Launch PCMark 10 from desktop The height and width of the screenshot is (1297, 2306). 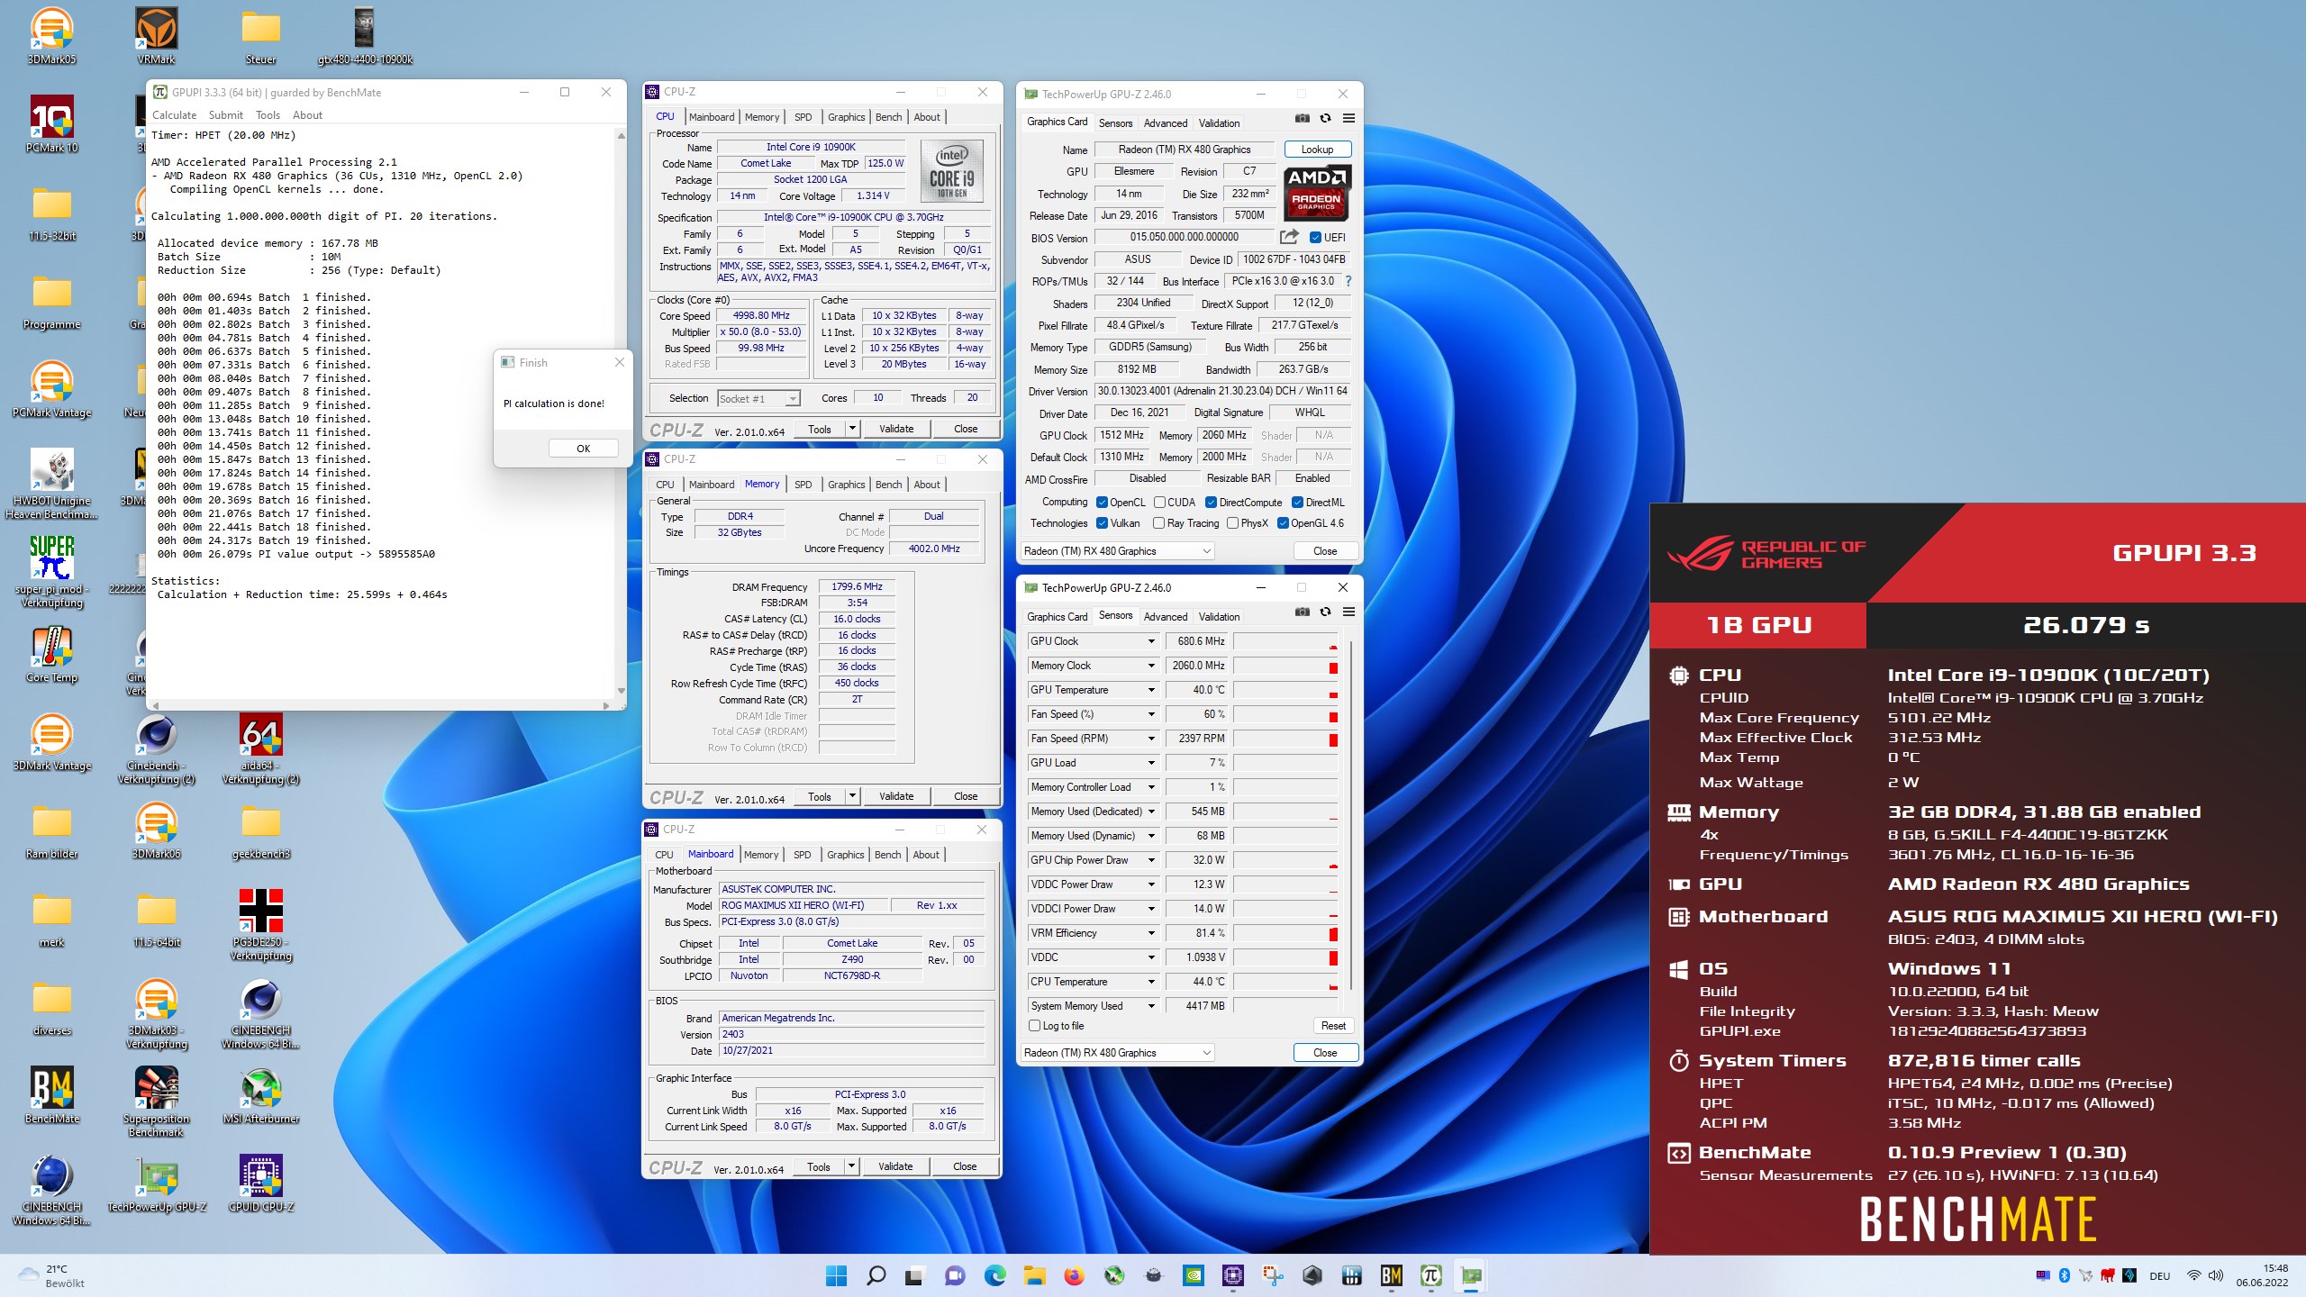[51, 124]
